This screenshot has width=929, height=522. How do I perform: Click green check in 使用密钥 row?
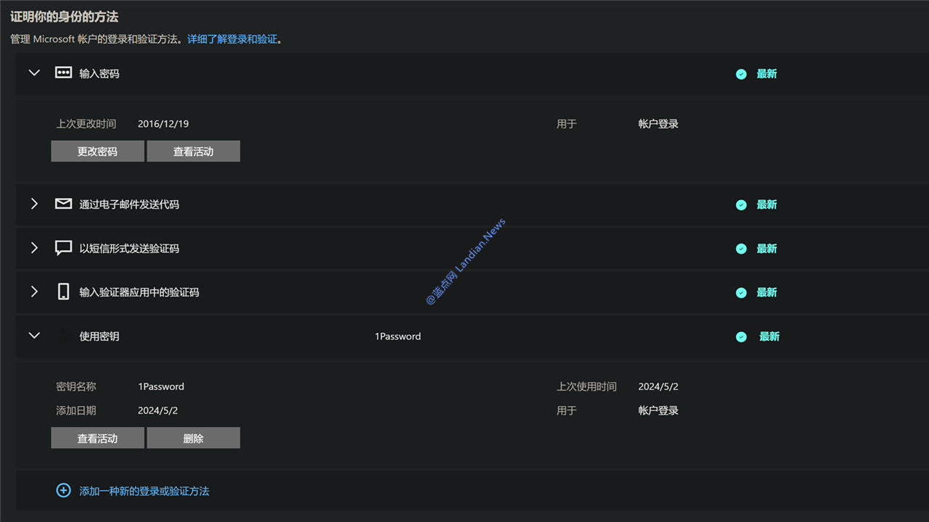coord(741,336)
